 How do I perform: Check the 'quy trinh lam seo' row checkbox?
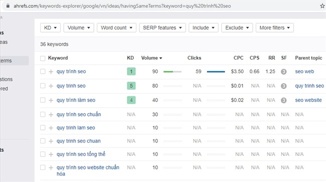pos(43,127)
